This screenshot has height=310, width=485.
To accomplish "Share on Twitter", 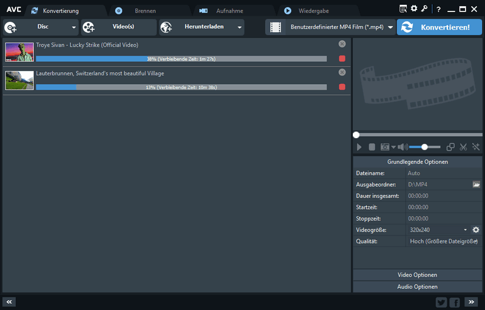I will coord(441,302).
